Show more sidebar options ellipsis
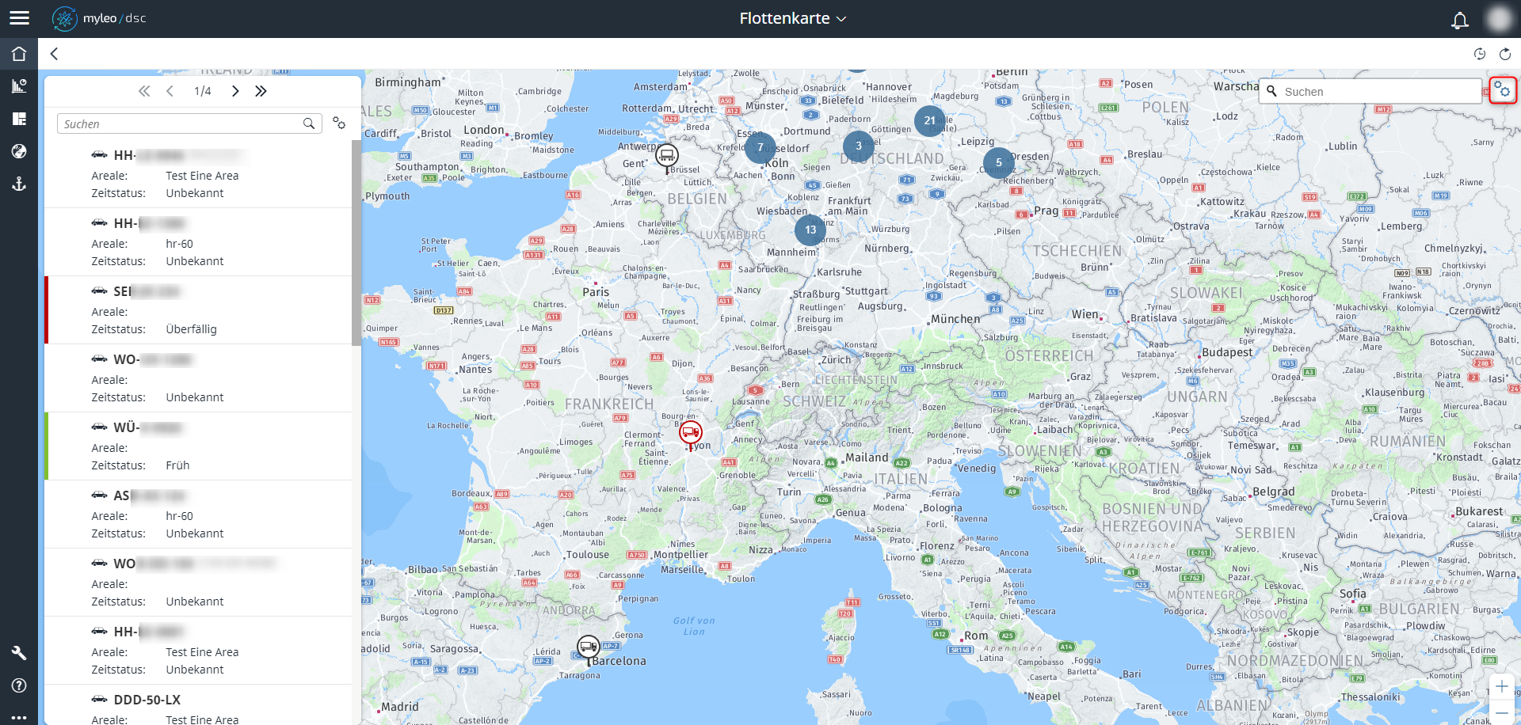The height and width of the screenshot is (725, 1521). [x=19, y=717]
